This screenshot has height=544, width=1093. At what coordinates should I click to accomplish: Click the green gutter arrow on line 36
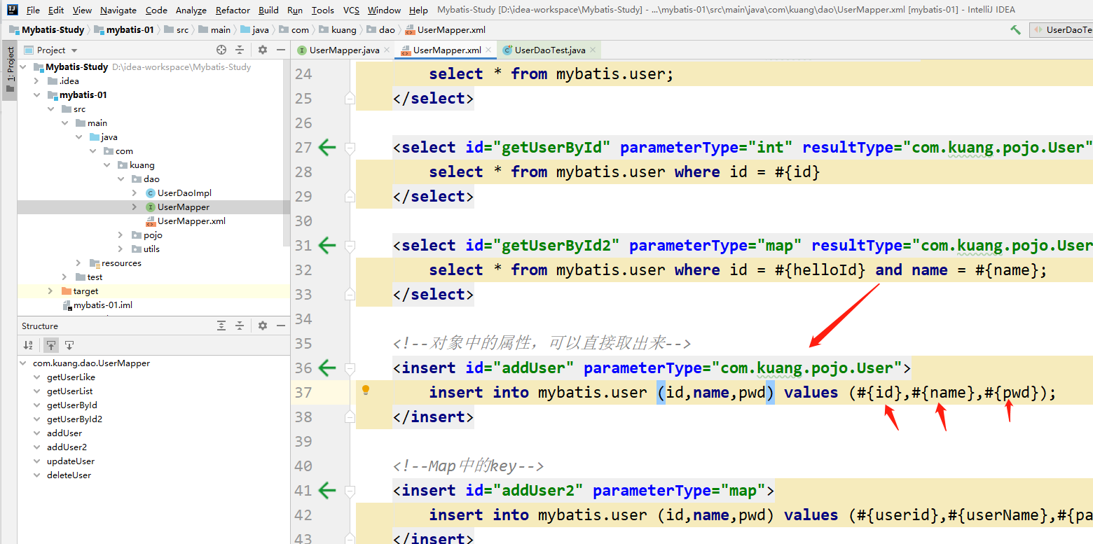click(327, 368)
